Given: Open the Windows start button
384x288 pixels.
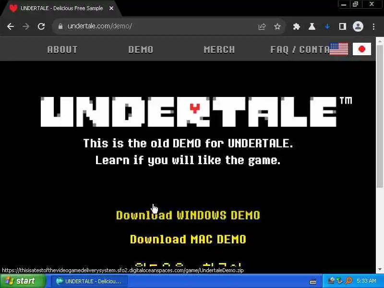Looking at the screenshot, I should click(23, 281).
